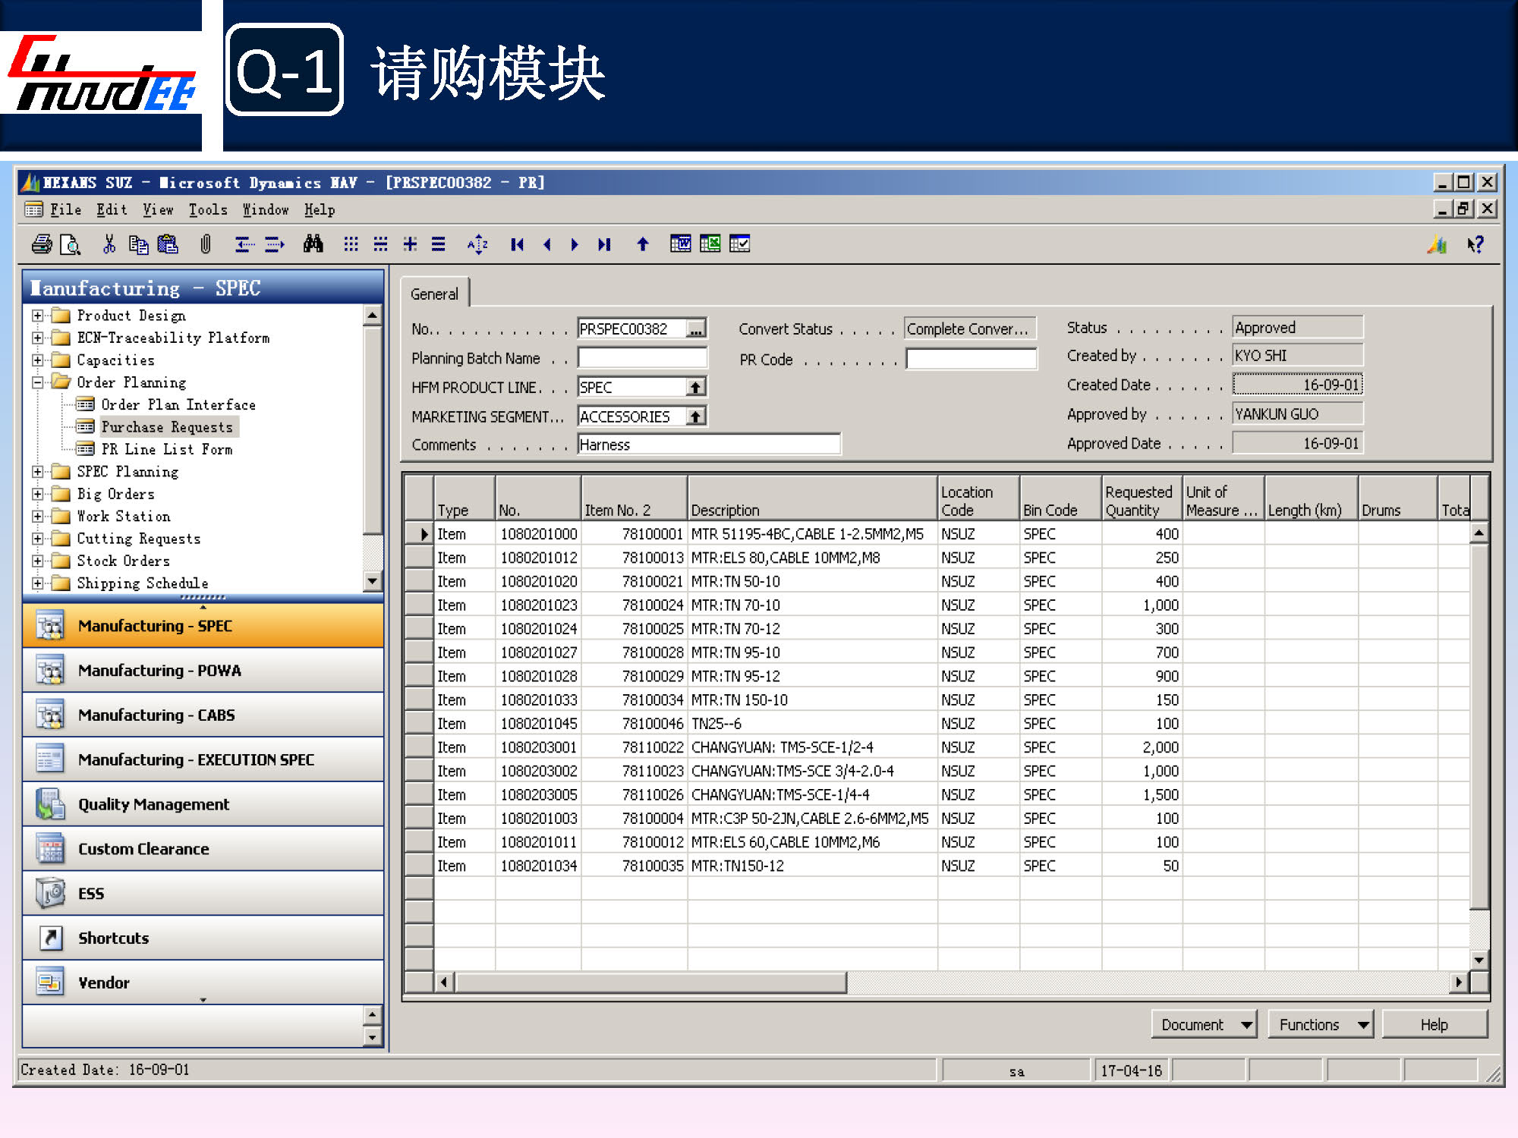1518x1138 pixels.
Task: Collapse the Order Planning folder
Action: [37, 382]
